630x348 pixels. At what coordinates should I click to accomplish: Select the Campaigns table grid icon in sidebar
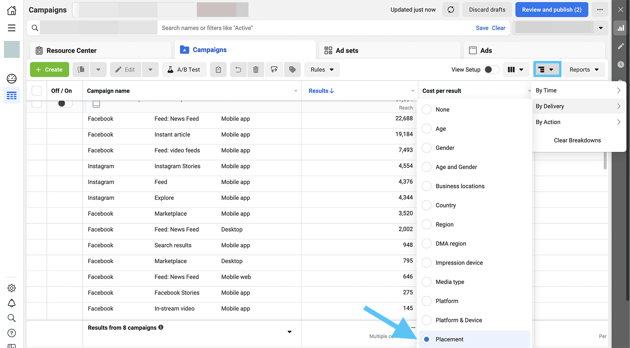(x=12, y=96)
